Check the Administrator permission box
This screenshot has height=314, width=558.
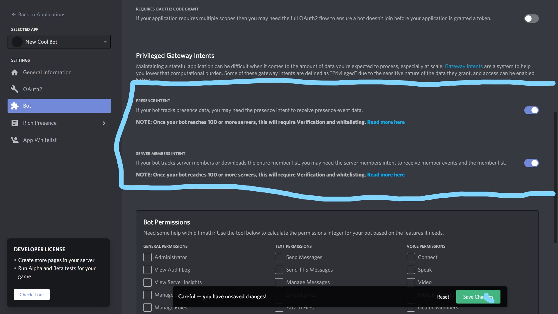click(x=147, y=257)
